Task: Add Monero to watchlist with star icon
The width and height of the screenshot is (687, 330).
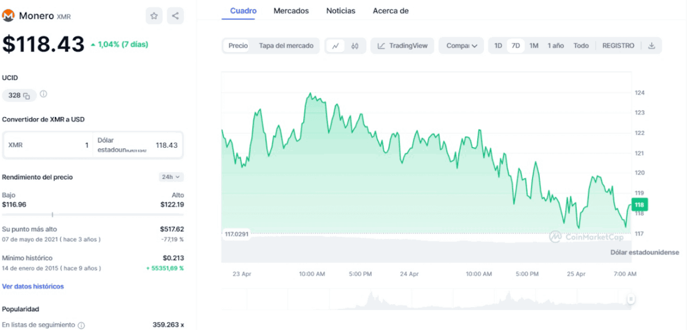Action: click(x=154, y=16)
